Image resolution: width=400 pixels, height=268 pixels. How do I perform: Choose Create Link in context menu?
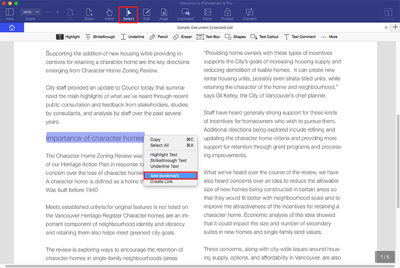click(x=170, y=182)
